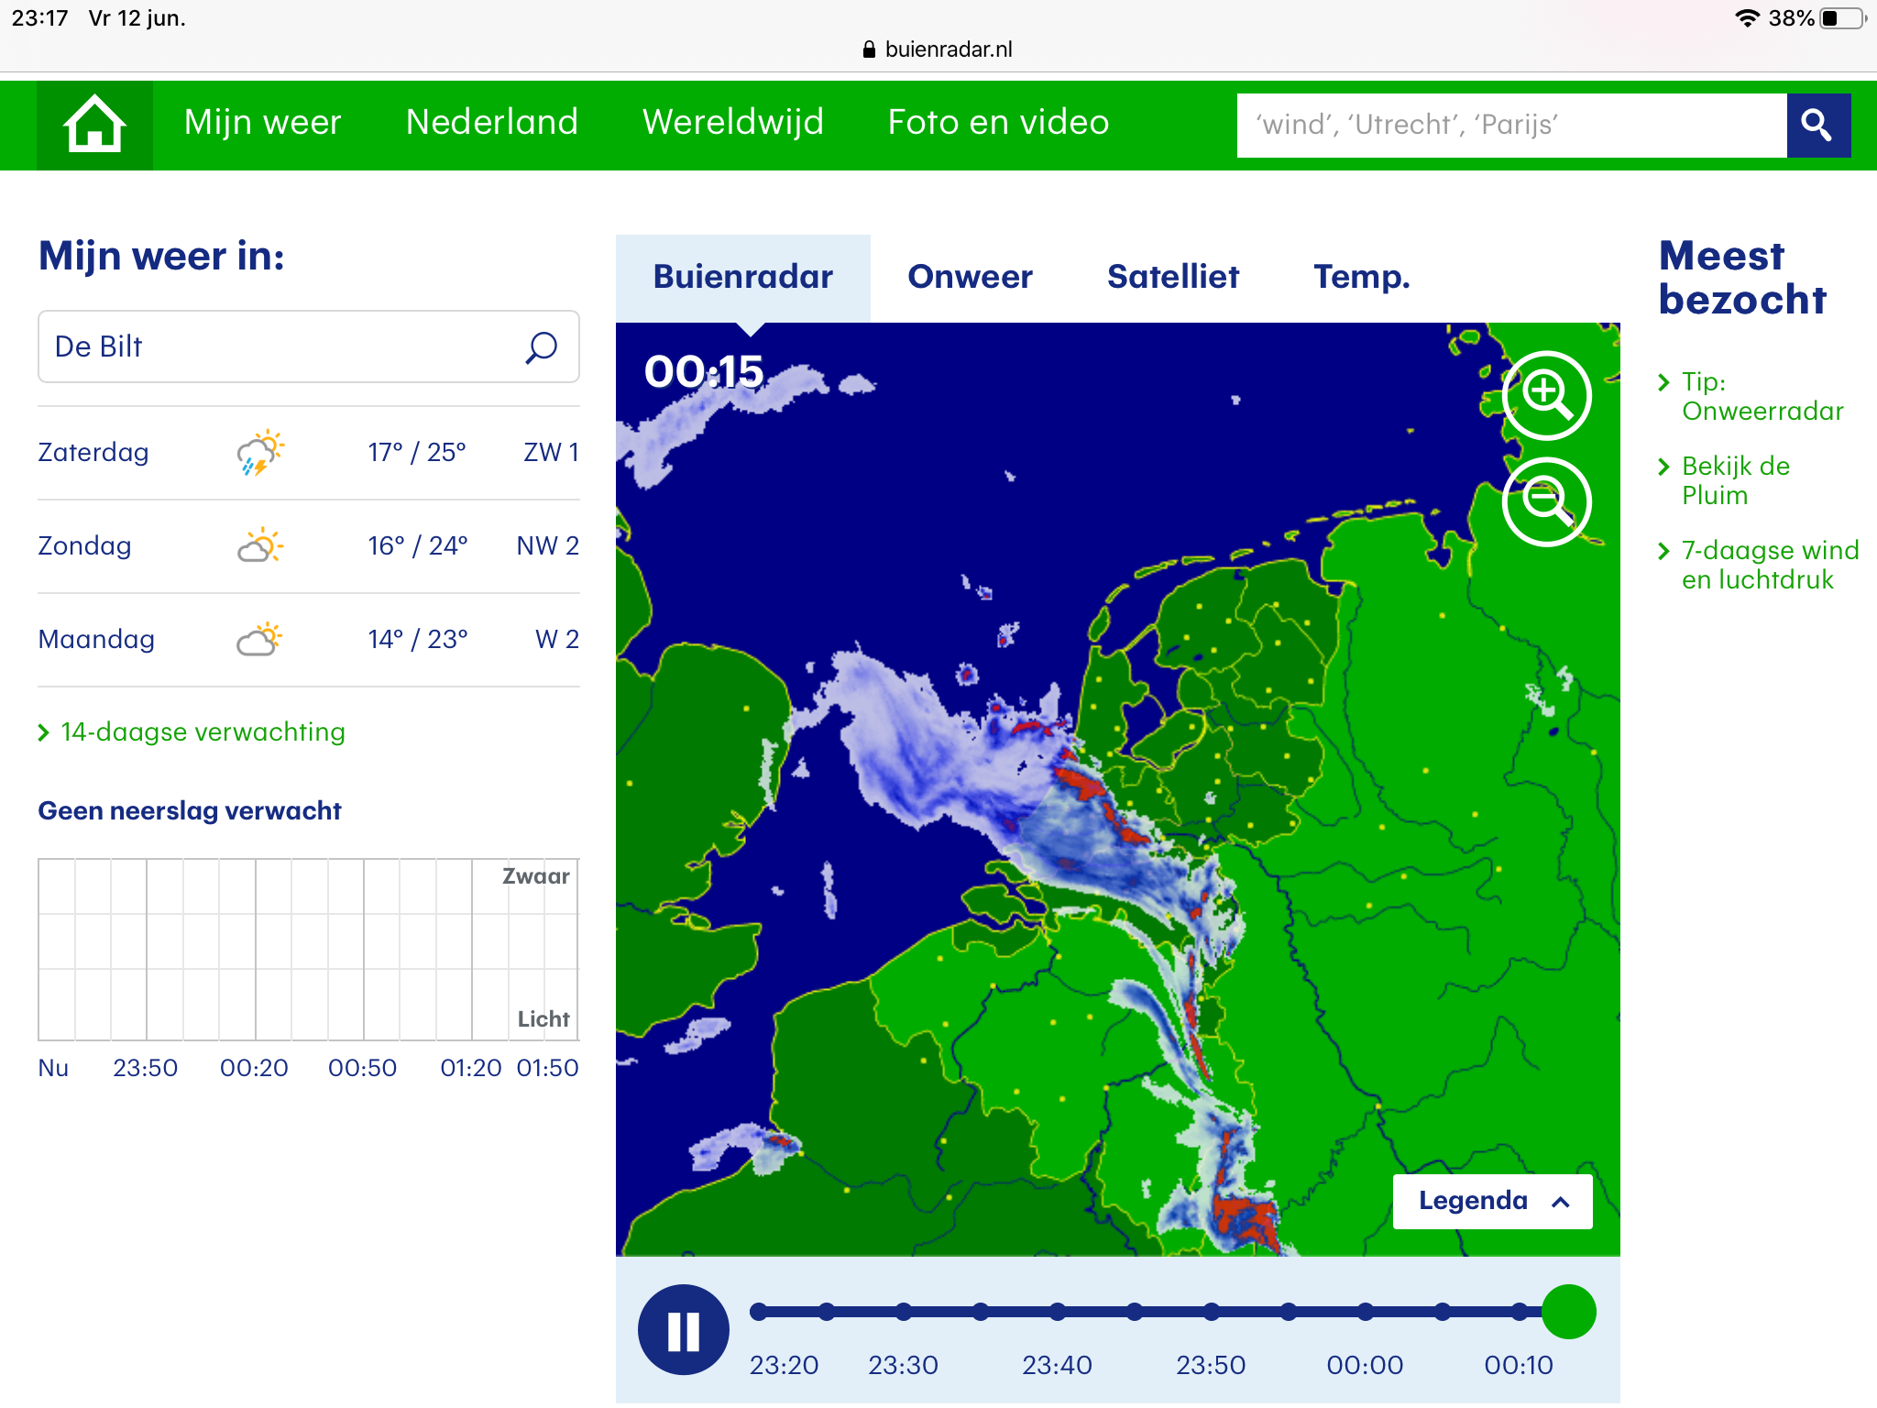This screenshot has height=1408, width=1877.
Task: Click the ZW 1 wind value
Action: (551, 452)
